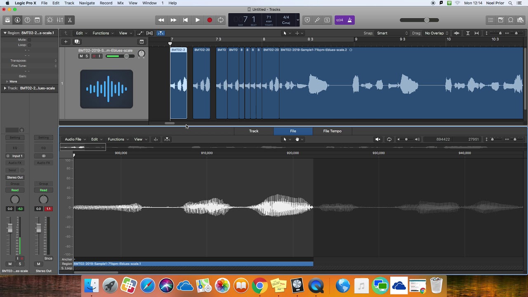Screen dimensions: 528x297
Task: Enable the count-in 1234 button
Action: click(339, 20)
